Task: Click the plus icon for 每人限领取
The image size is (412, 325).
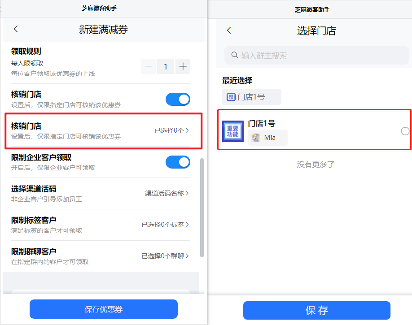Action: click(183, 66)
